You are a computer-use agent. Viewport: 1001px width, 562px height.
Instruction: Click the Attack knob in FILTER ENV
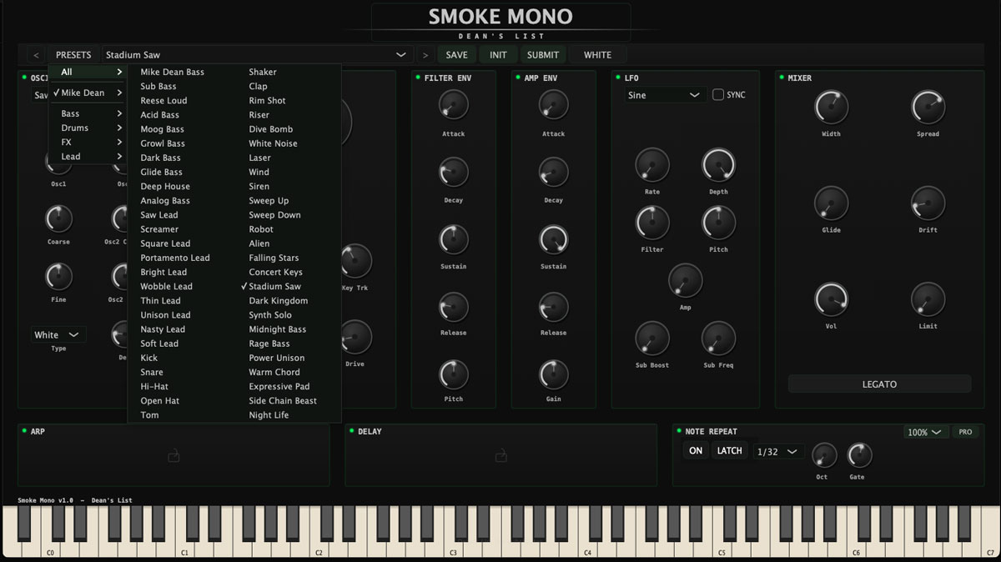coord(453,105)
